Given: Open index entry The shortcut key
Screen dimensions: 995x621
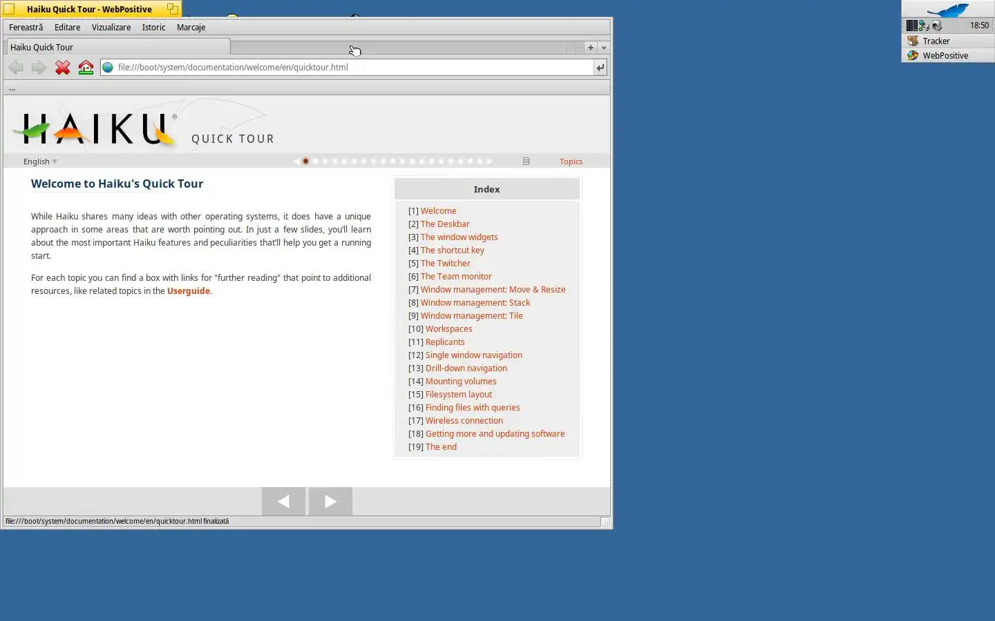Looking at the screenshot, I should [x=453, y=250].
